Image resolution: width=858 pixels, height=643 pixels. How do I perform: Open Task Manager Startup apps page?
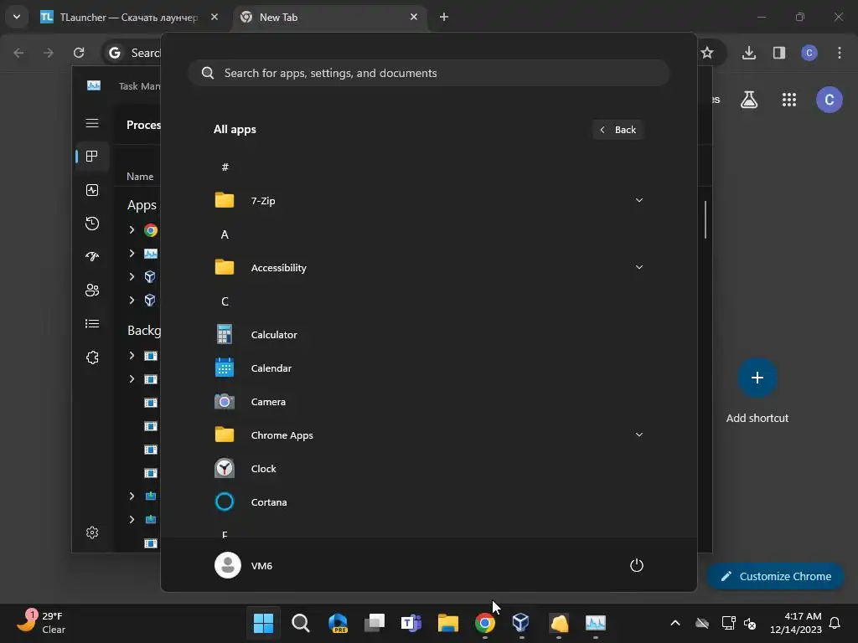[x=92, y=256]
